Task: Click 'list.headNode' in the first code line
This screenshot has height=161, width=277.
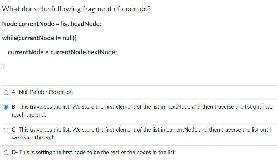Action: click(80, 24)
